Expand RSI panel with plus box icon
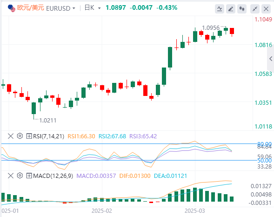The image size is (274, 217). pos(29,136)
